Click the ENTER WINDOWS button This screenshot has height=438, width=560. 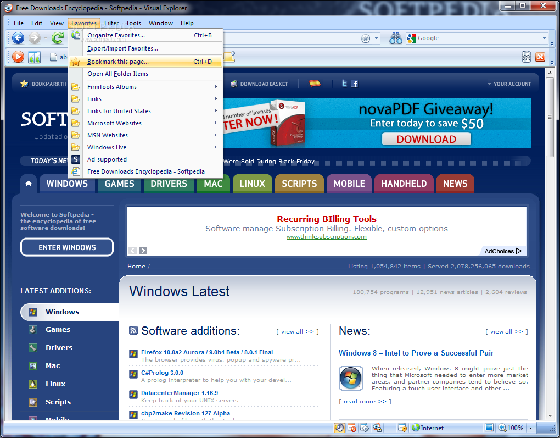point(67,247)
